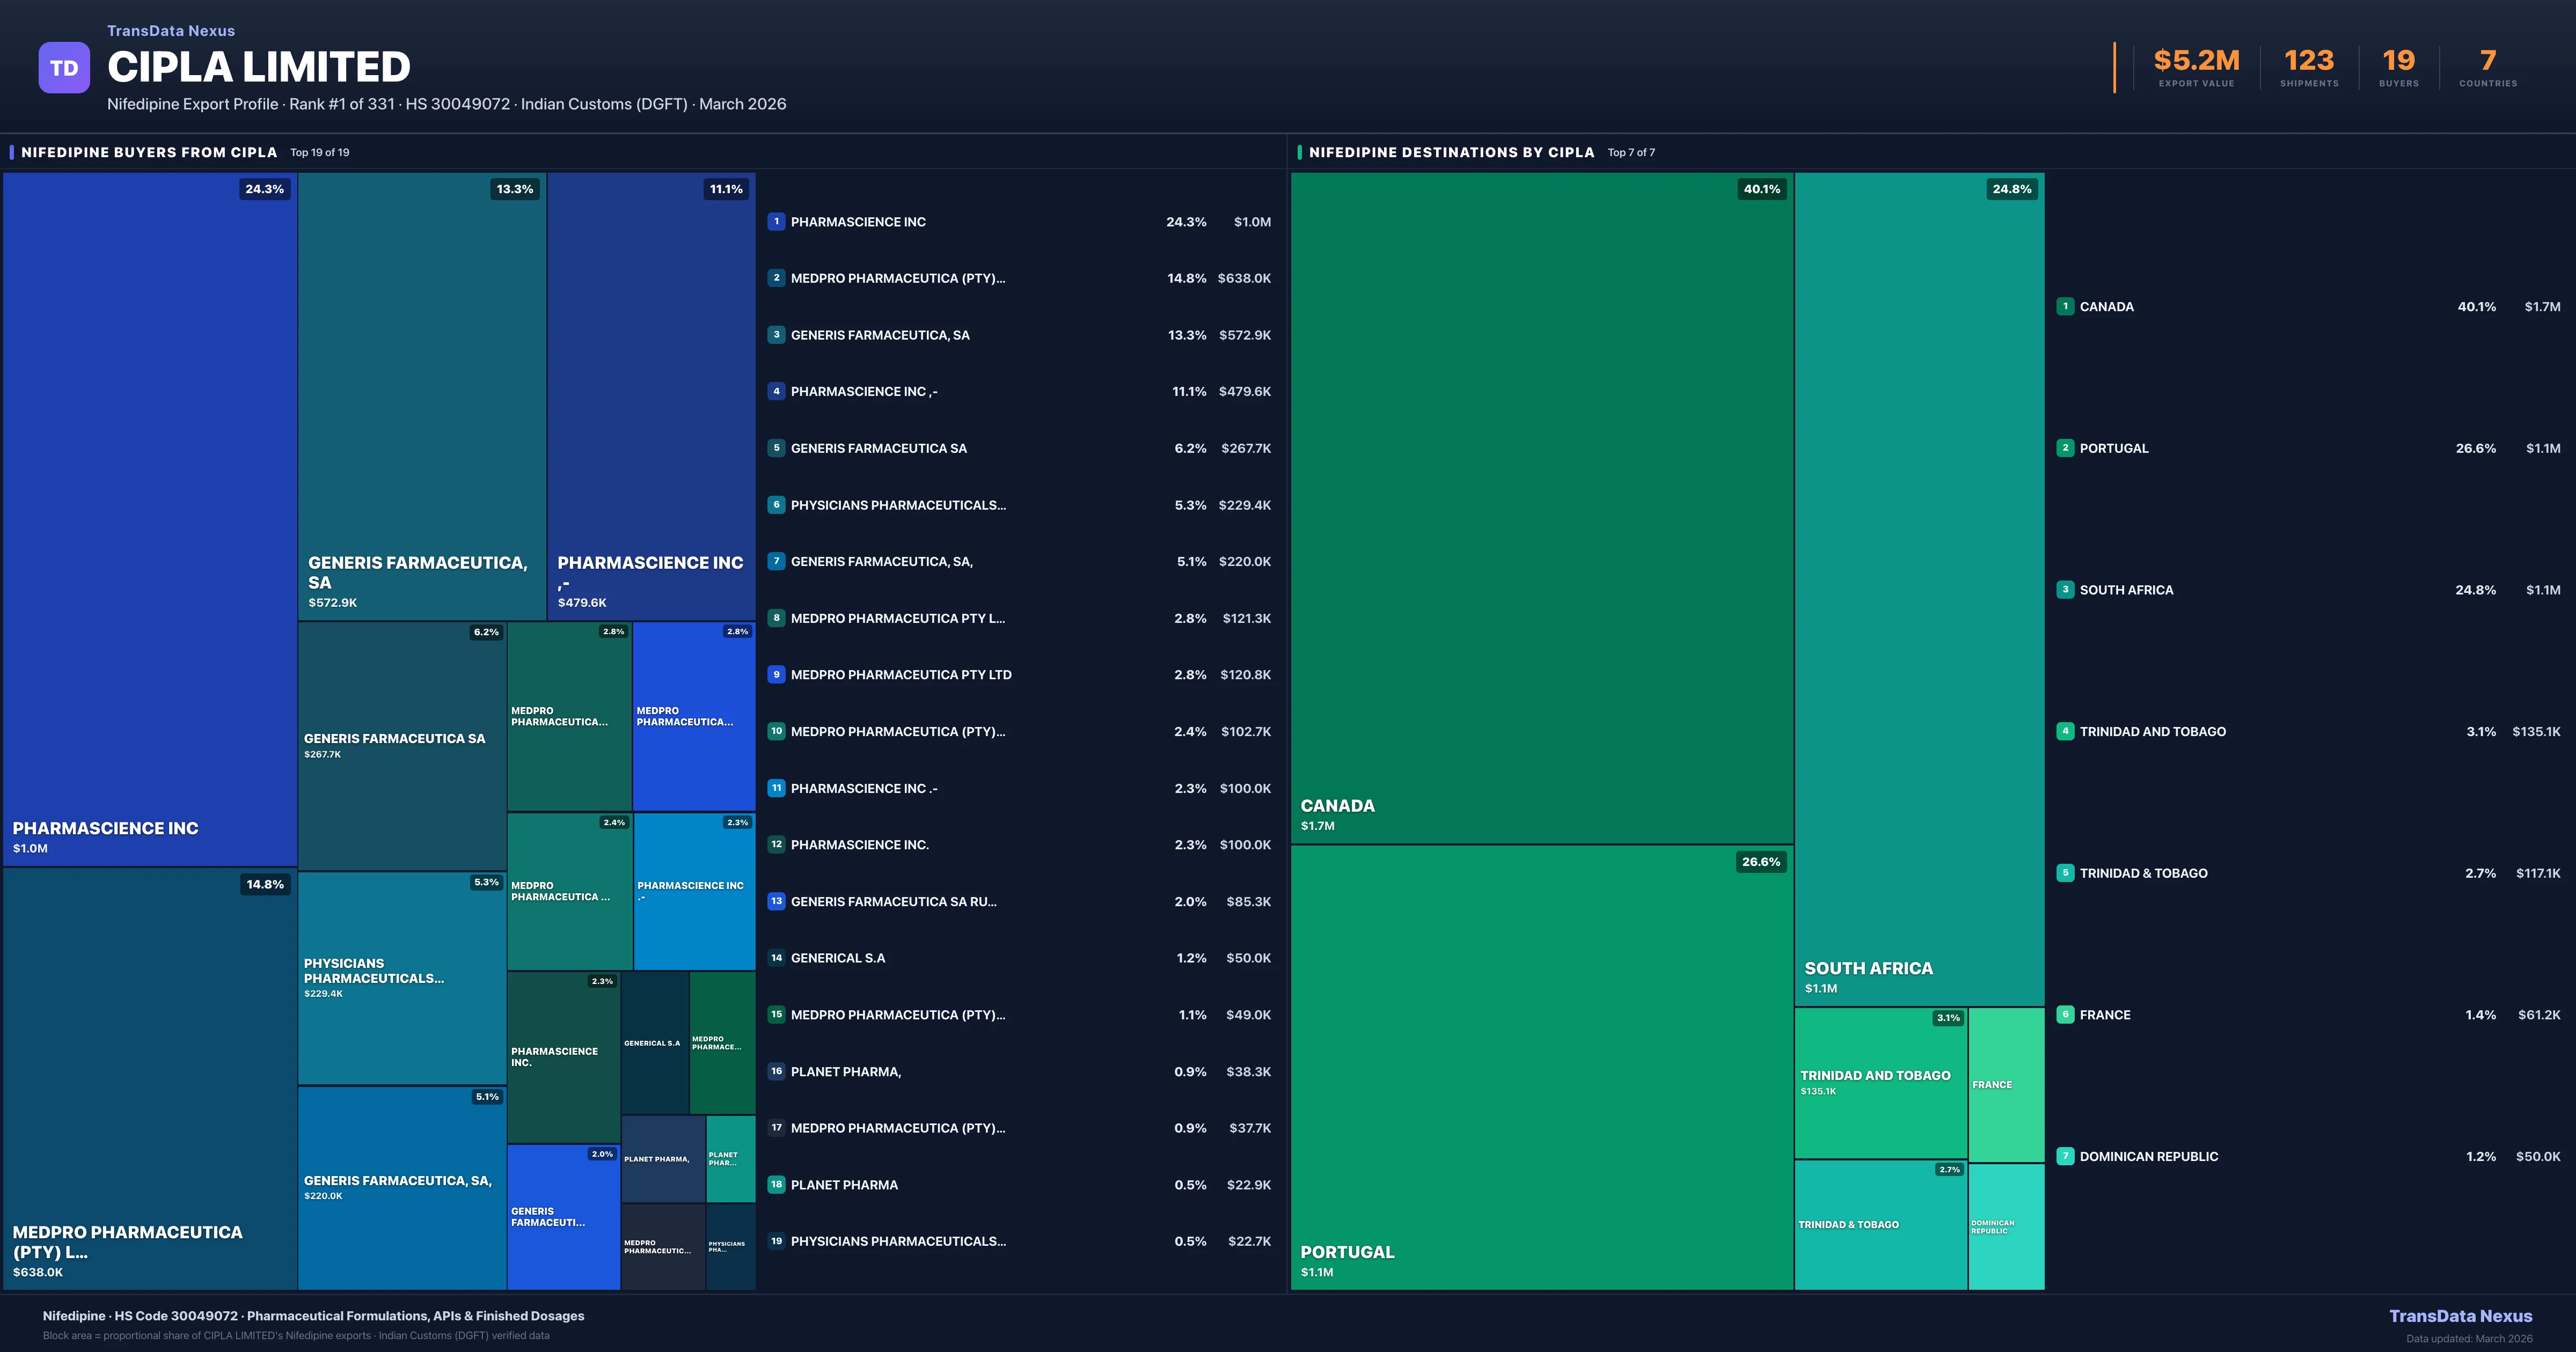Click GENERIS FARMACEUTICA, SA $572.9K block
Screen dimensions: 2576x1352
tap(421, 396)
